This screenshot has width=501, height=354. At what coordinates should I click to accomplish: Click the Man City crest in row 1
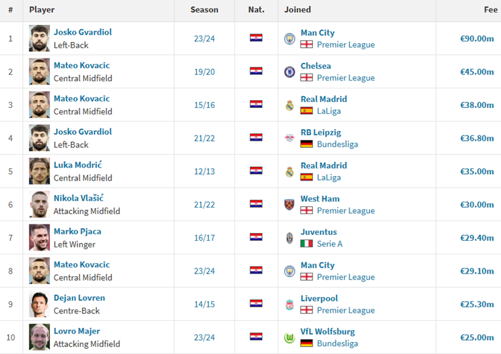coord(289,39)
